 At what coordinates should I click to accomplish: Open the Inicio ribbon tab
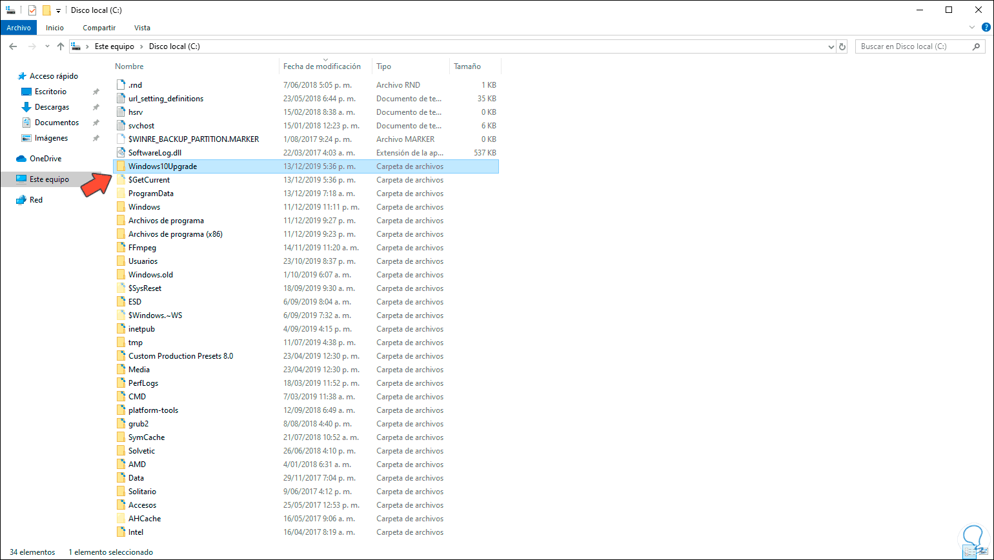[55, 28]
